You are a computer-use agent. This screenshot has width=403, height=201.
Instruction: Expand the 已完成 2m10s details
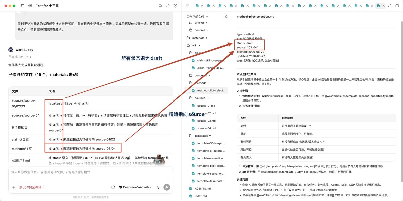click(20, 57)
